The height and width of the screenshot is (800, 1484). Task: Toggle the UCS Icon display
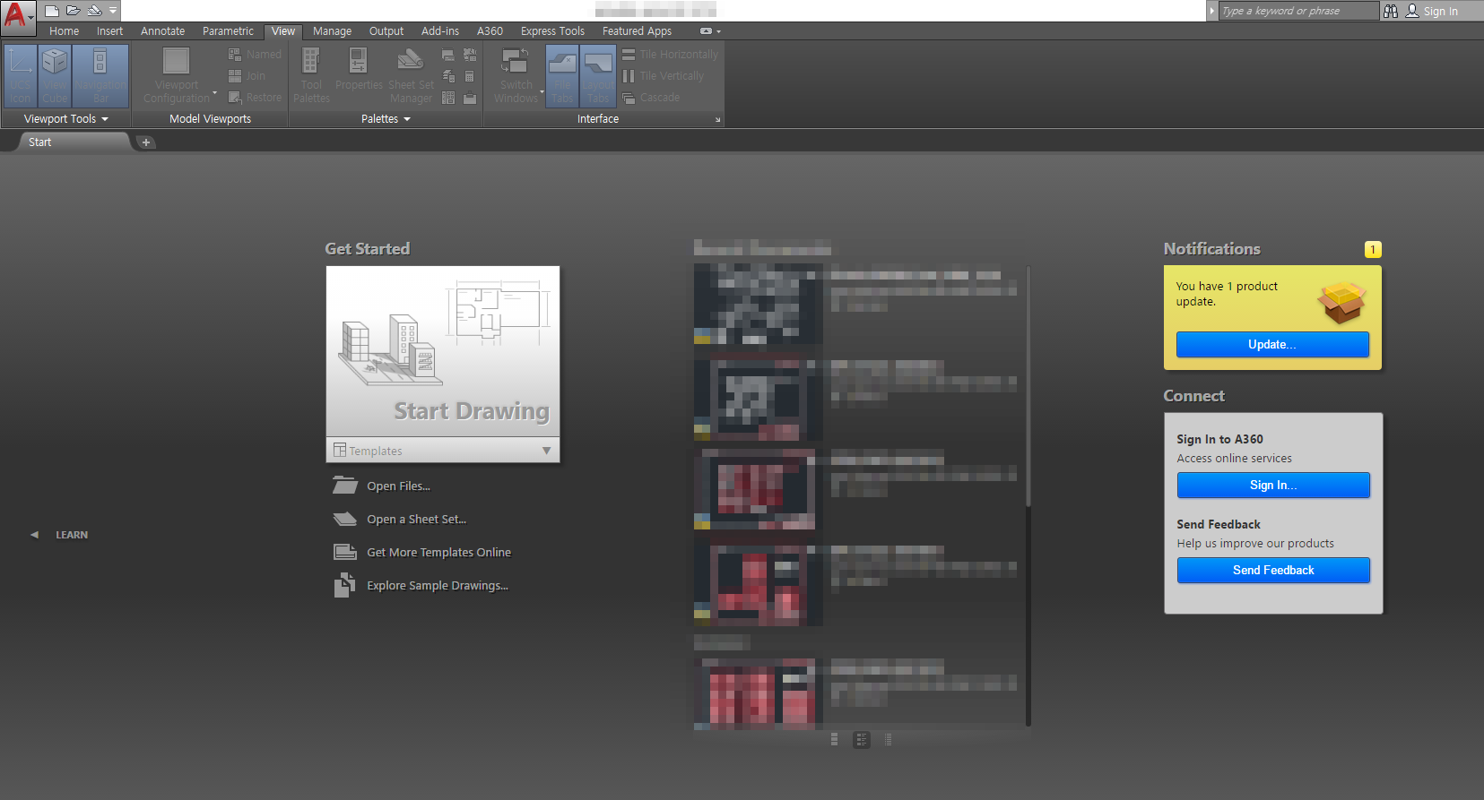coord(20,75)
